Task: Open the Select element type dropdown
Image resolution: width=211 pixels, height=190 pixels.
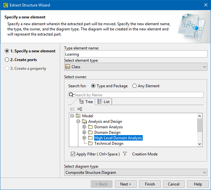Action: pos(136,67)
